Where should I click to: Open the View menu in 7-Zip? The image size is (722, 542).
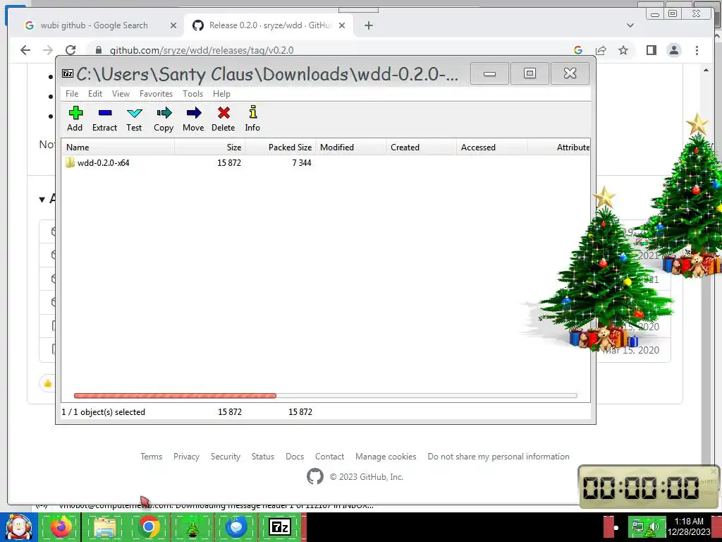coord(121,94)
